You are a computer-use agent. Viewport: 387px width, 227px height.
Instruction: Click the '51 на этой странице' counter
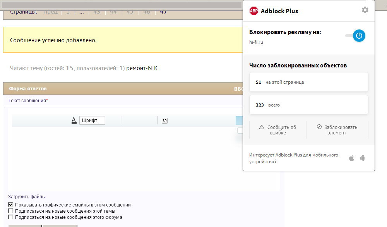308,82
